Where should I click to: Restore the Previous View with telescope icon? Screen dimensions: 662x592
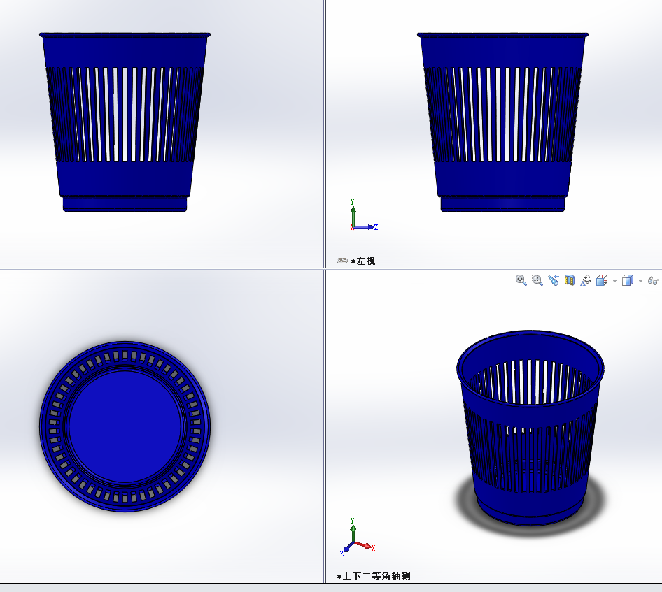point(553,280)
